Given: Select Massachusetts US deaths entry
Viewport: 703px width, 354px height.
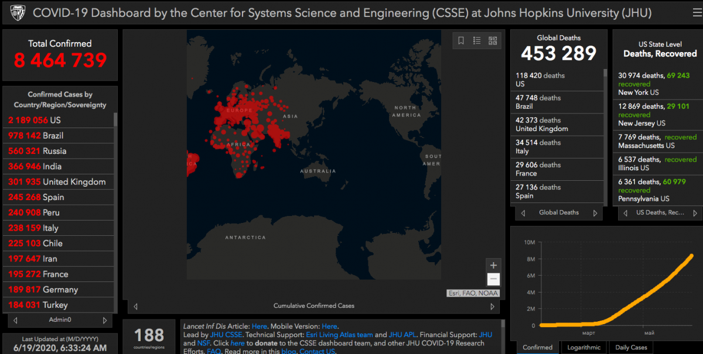Looking at the screenshot, I should tap(657, 141).
